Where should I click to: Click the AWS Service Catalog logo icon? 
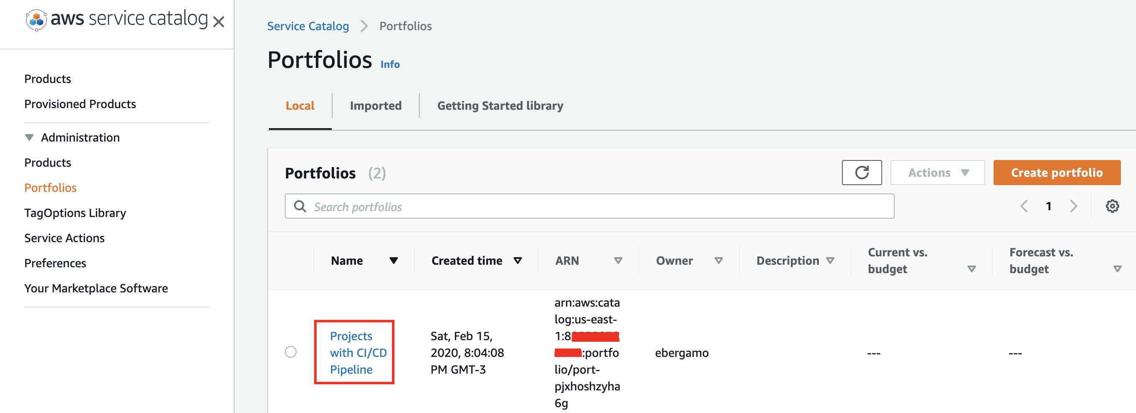36,20
